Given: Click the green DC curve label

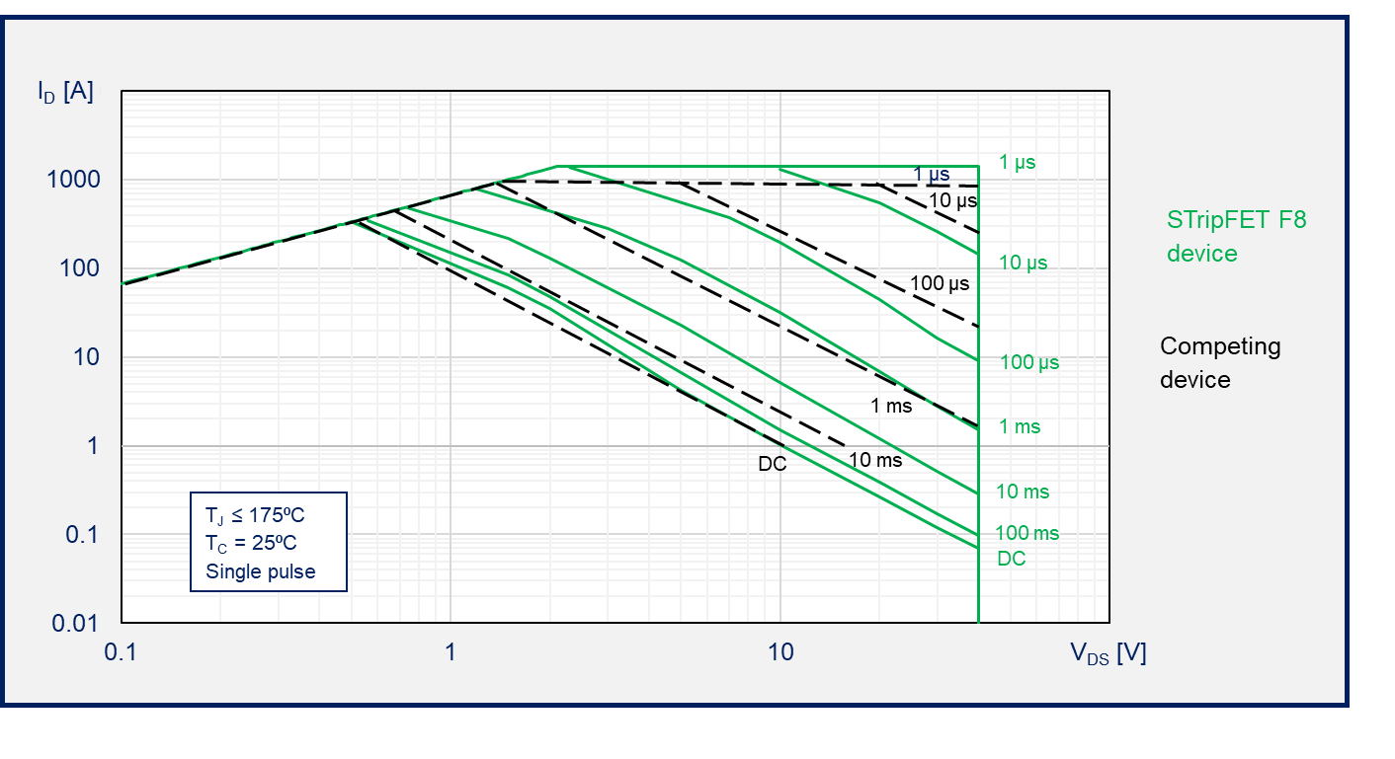Looking at the screenshot, I should tap(1011, 559).
